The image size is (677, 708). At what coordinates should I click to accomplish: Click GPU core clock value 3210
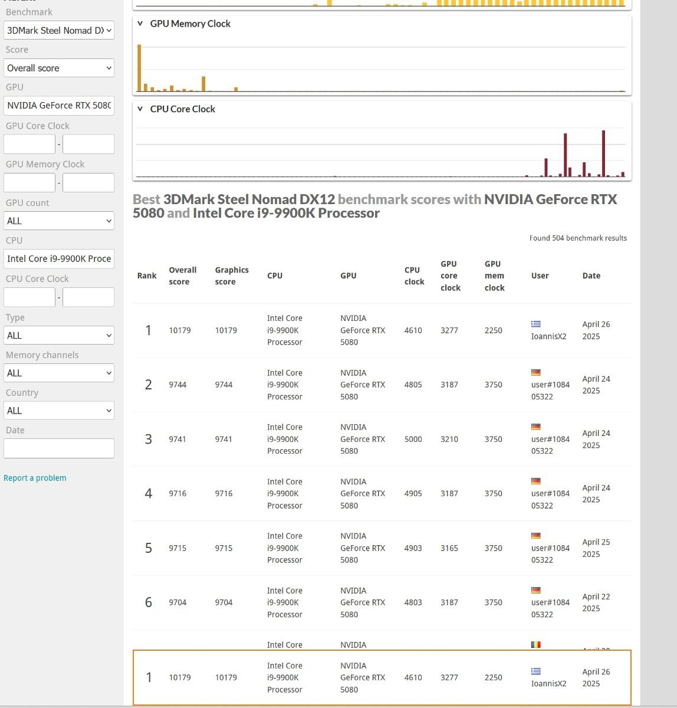pyautogui.click(x=449, y=439)
